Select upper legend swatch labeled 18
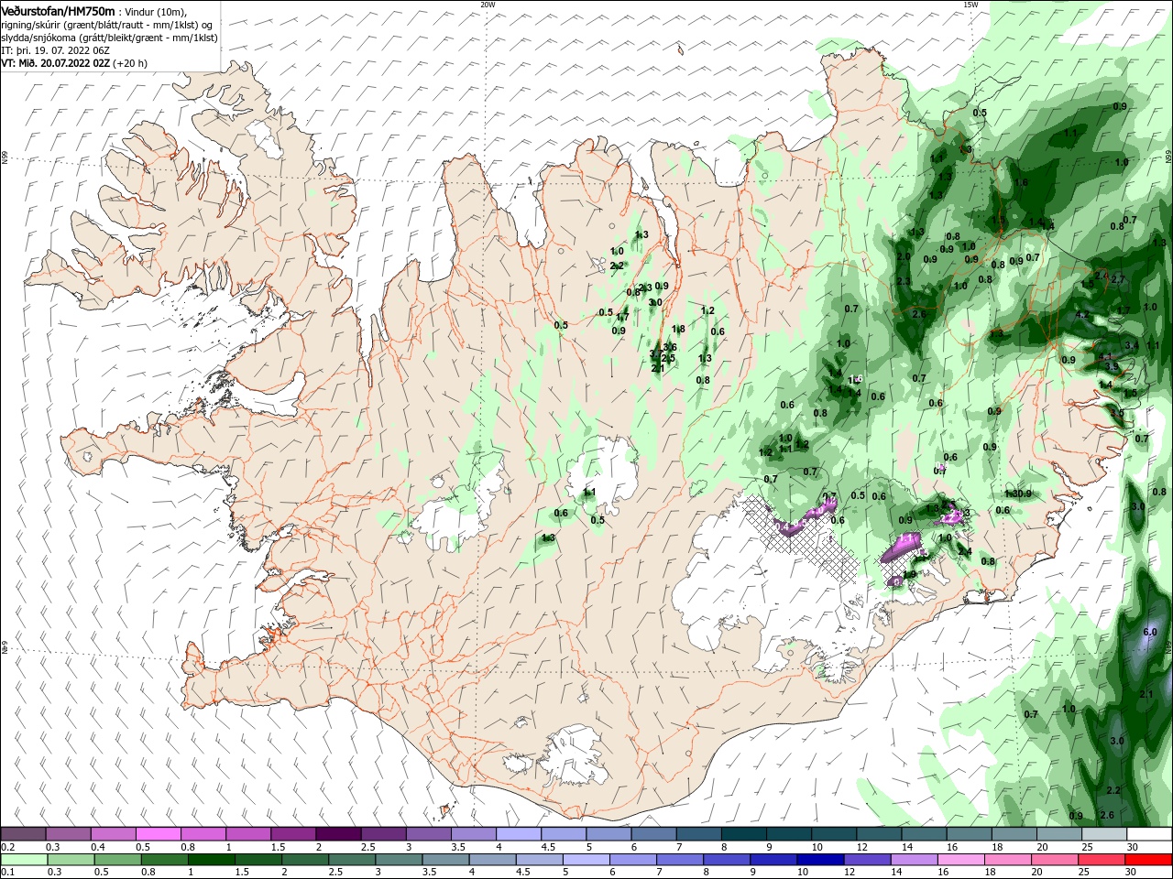This screenshot has height=879, width=1173. click(x=1014, y=834)
